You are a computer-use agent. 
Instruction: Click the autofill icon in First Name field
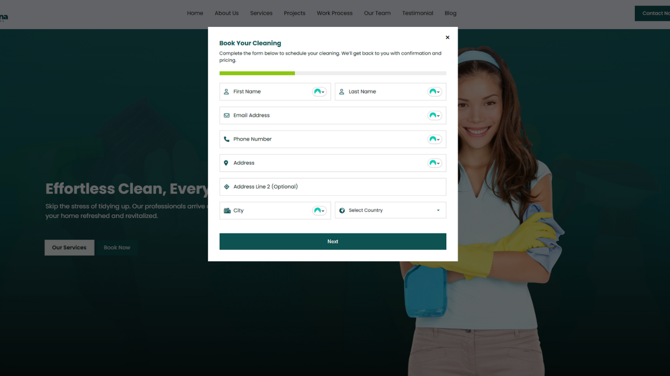(x=319, y=92)
